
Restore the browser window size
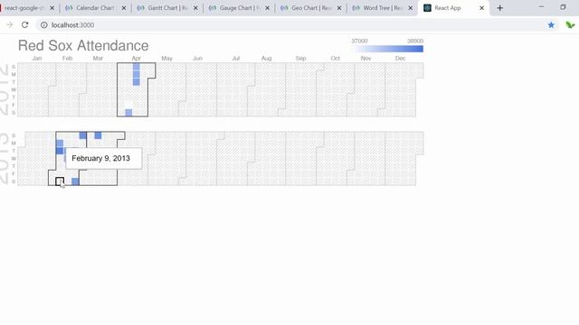(x=563, y=7)
